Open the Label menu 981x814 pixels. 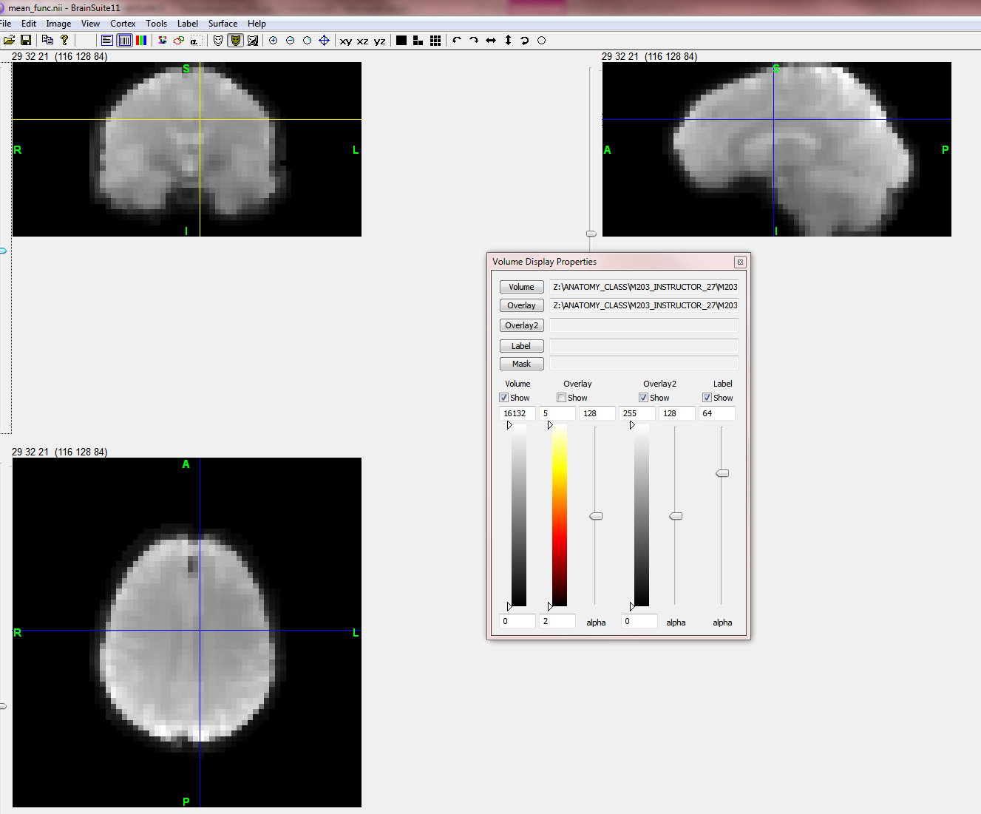click(x=188, y=24)
